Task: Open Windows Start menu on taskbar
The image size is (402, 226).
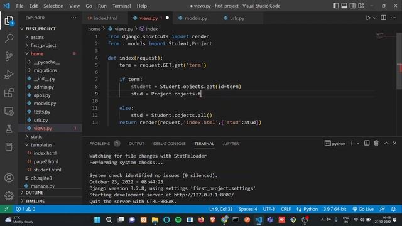Action: coord(97,220)
